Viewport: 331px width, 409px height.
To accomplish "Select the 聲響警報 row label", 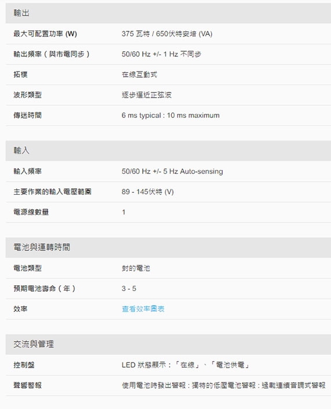I will (27, 385).
